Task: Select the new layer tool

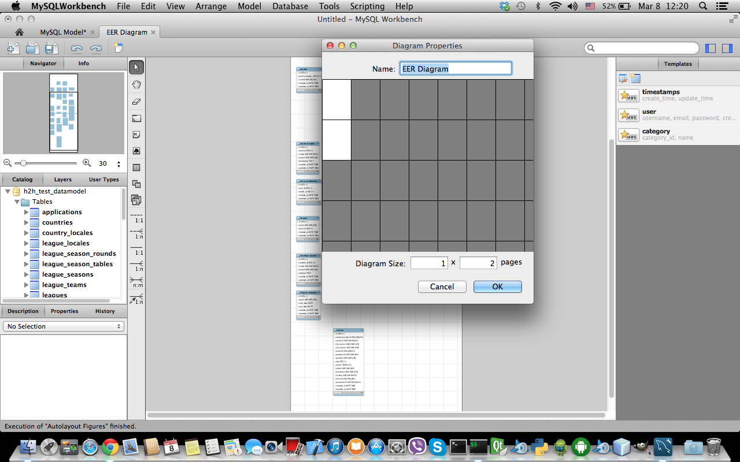Action: 136,118
